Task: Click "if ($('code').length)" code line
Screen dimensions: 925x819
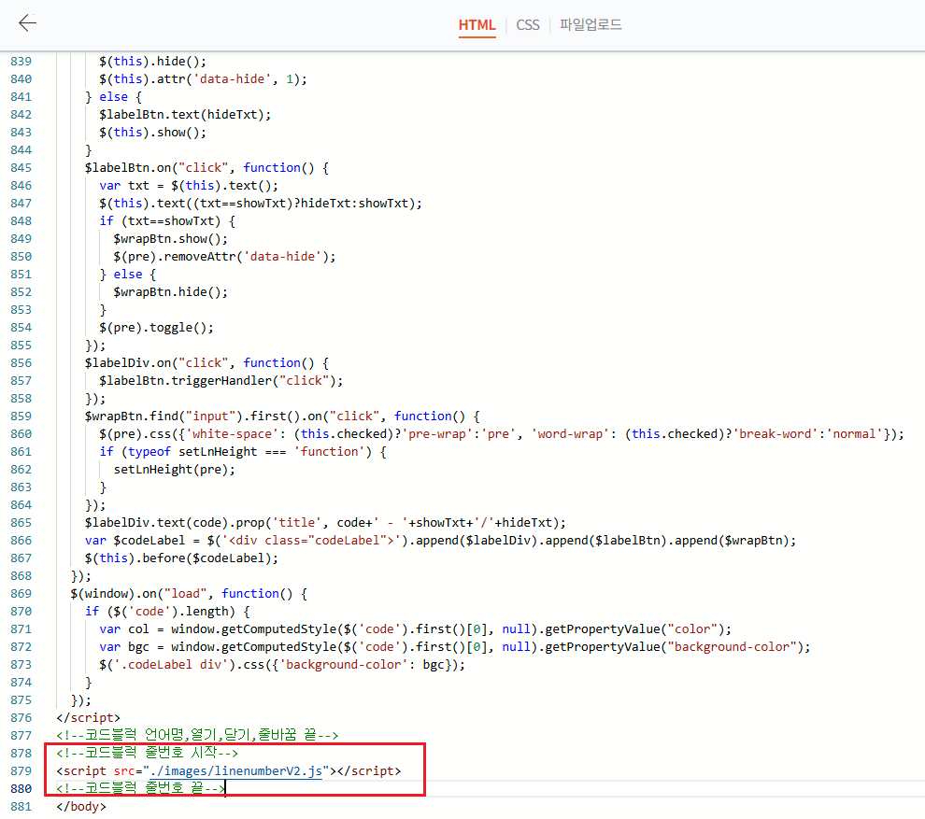Action: 167,612
